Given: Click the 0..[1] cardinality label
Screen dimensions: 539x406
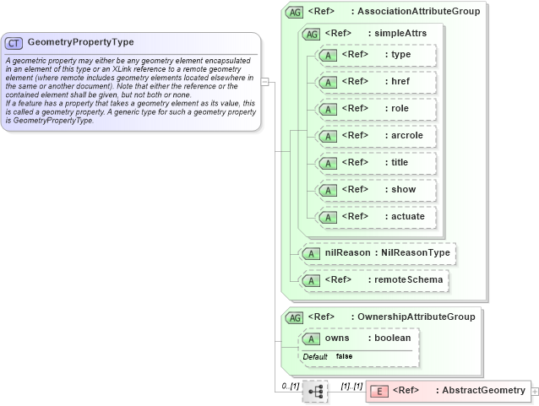Looking at the screenshot, I should (x=291, y=386).
